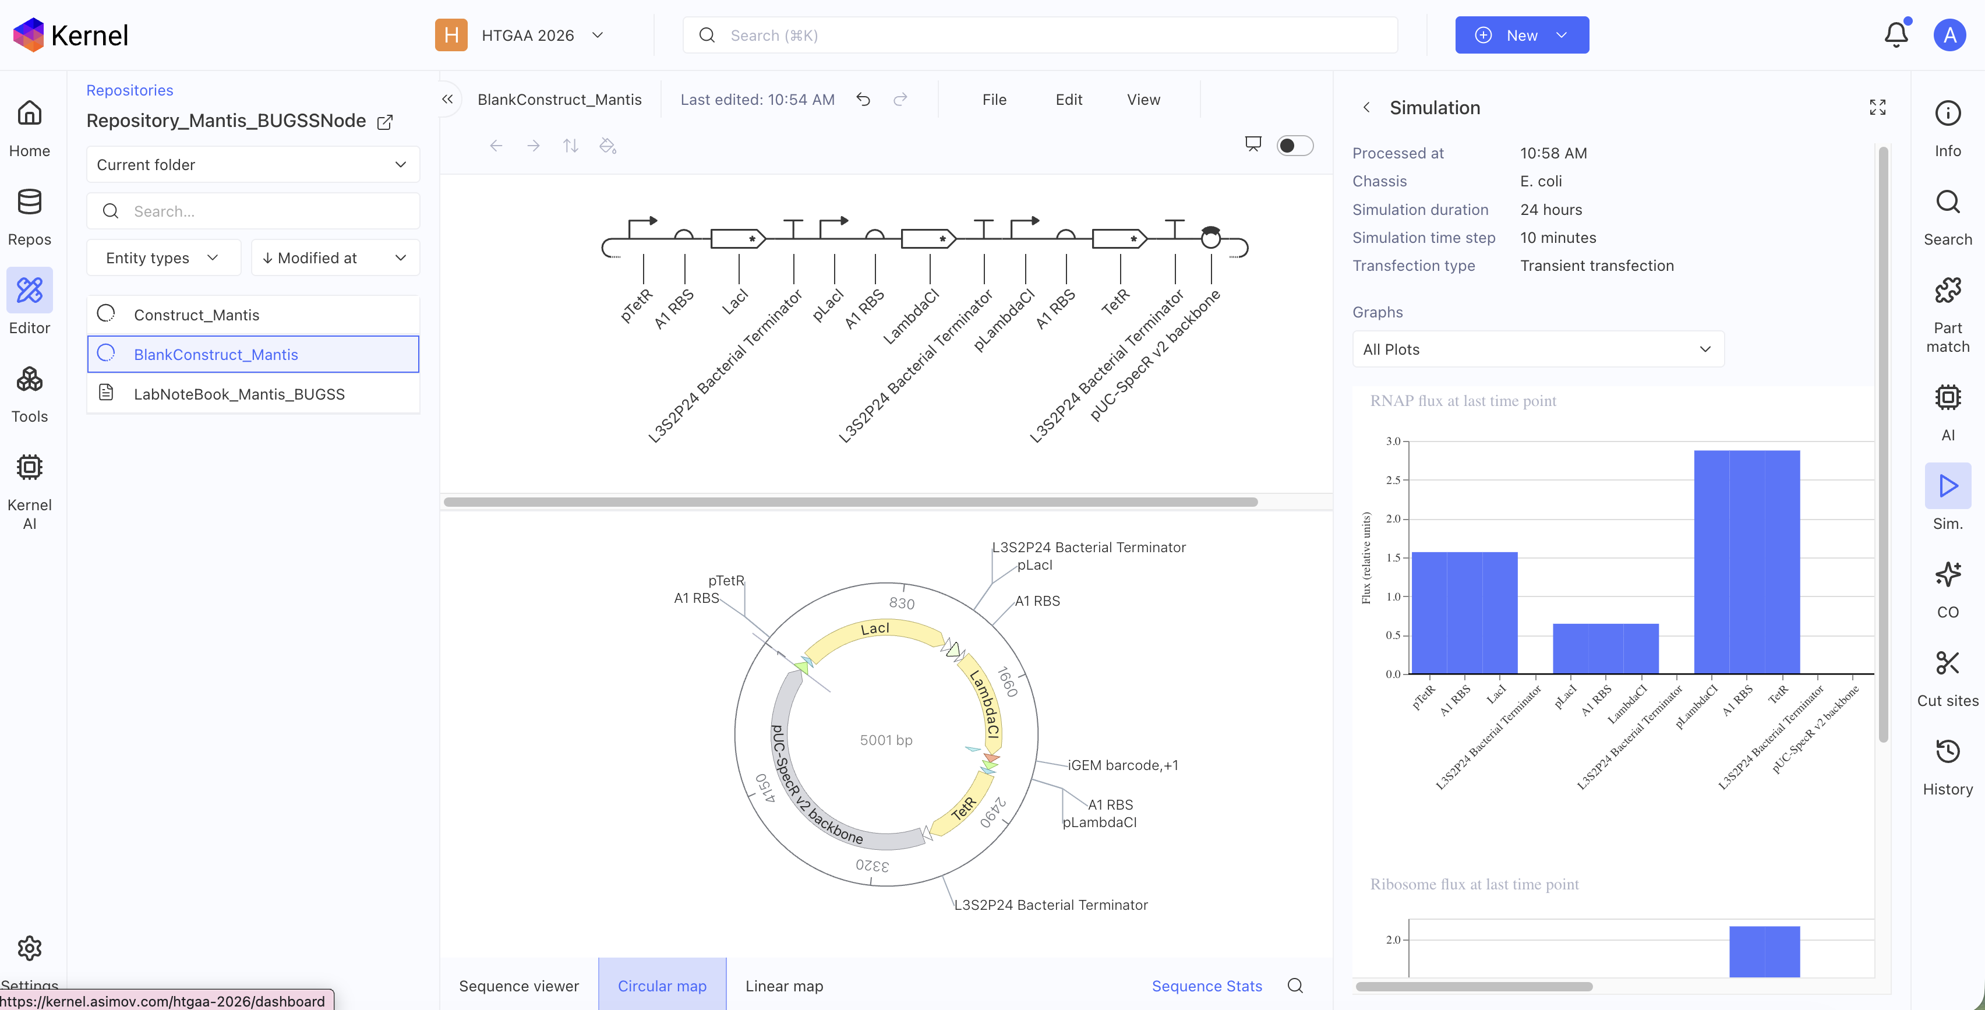Viewport: 1985px width, 1010px height.
Task: Click the annotation display icon beside toggle
Action: tap(1253, 145)
